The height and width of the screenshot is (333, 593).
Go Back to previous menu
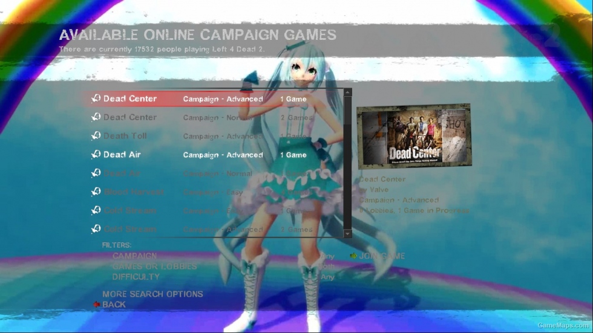(x=114, y=305)
